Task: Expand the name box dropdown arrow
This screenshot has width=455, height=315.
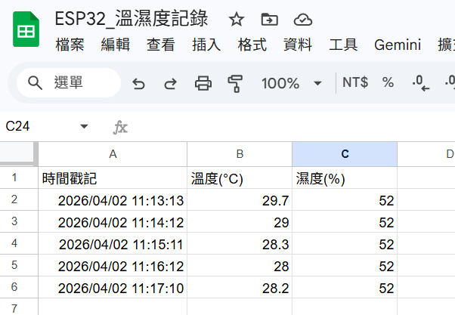Action: coord(84,127)
